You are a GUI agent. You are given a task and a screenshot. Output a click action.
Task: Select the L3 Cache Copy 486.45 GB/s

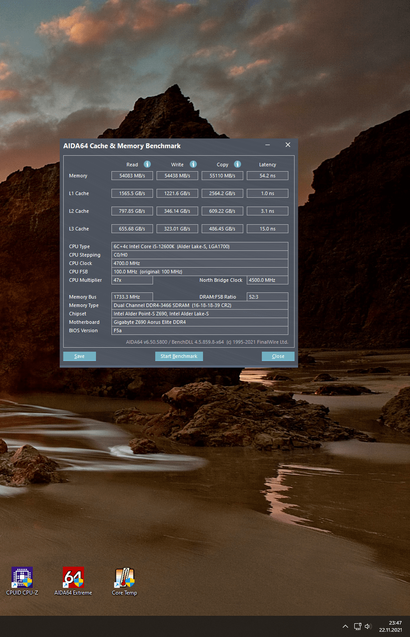222,229
